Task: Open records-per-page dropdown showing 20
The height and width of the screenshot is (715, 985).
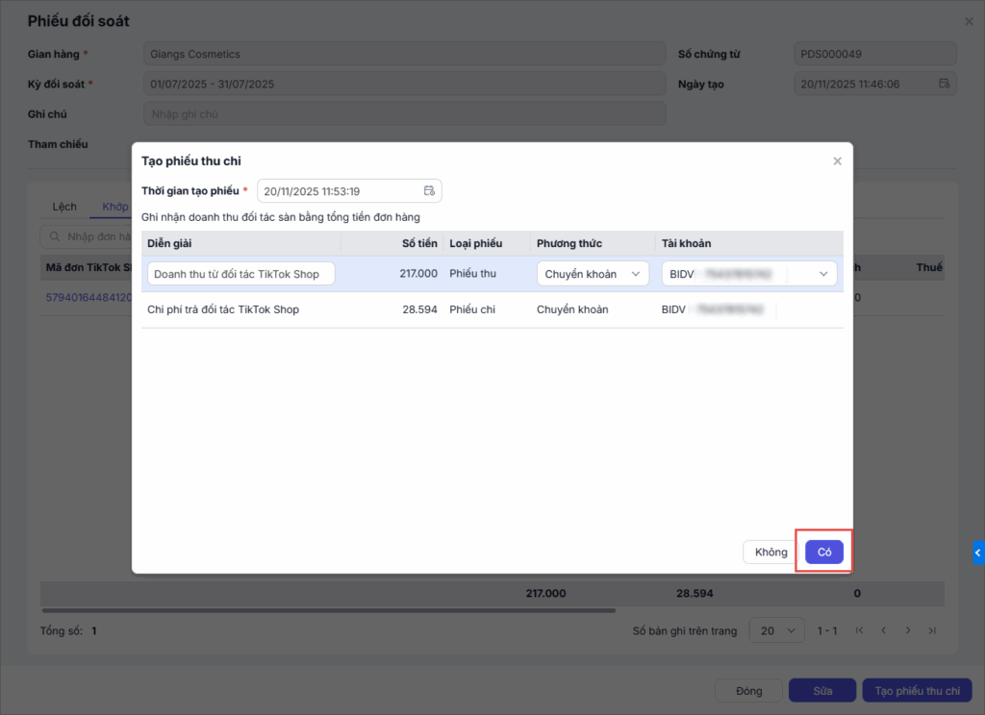Action: point(776,630)
